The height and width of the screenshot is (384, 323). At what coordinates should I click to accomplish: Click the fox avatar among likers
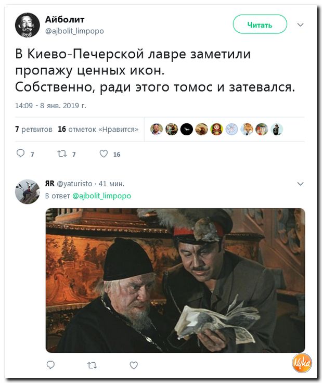pos(247,130)
